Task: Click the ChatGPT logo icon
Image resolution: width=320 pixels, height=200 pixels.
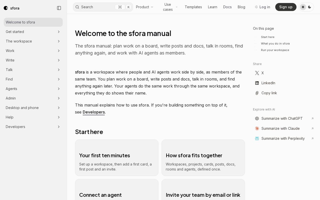Action: (257, 118)
